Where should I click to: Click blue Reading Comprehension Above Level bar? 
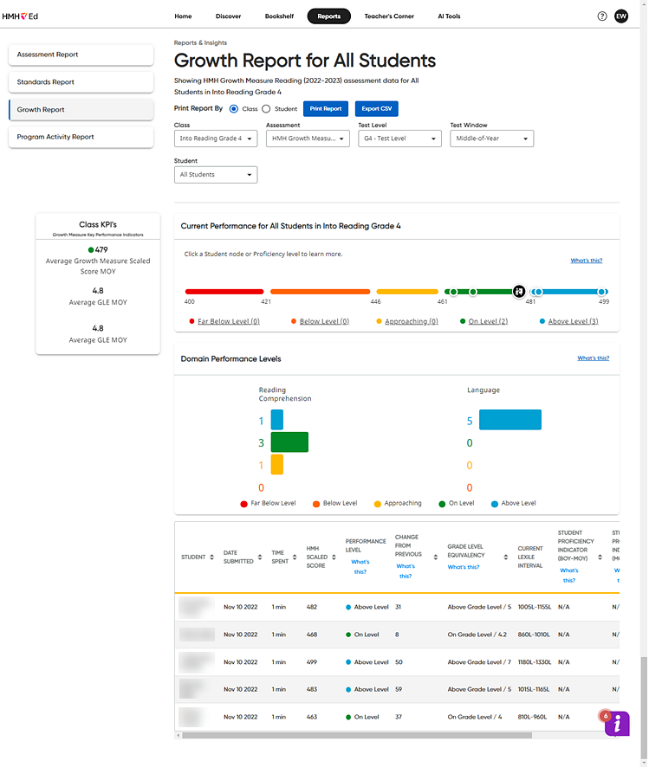click(277, 420)
